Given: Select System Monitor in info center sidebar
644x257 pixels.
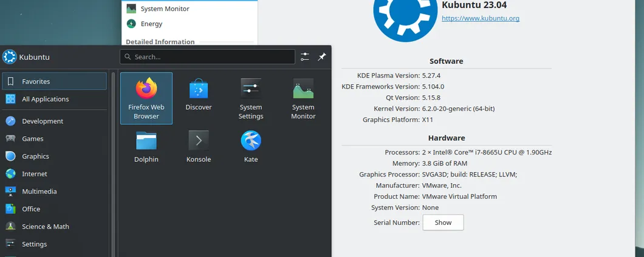Looking at the screenshot, I should point(190,8).
